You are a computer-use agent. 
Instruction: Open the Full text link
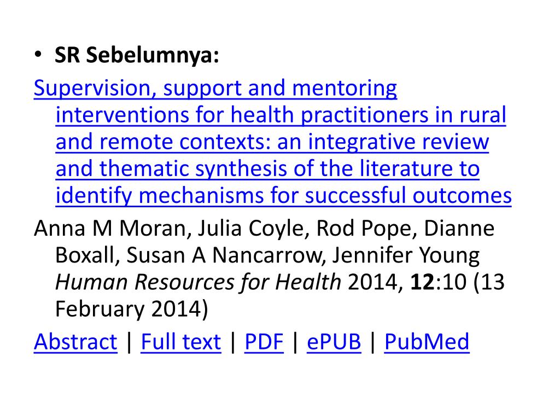pos(180,341)
